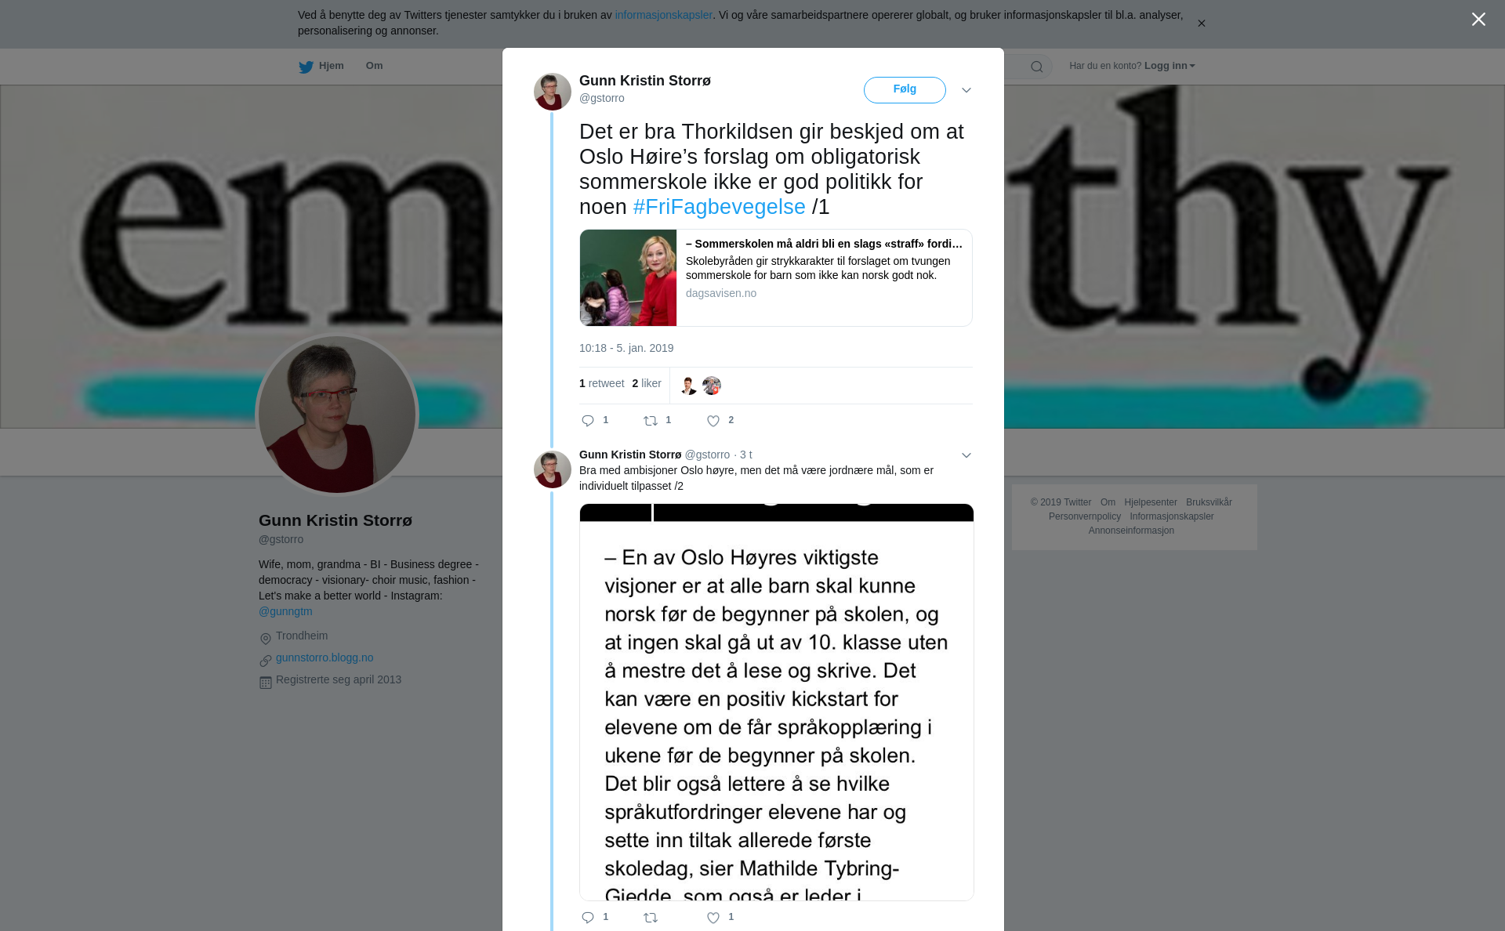Retweet the main tweet
The height and width of the screenshot is (931, 1505).
coord(651,421)
